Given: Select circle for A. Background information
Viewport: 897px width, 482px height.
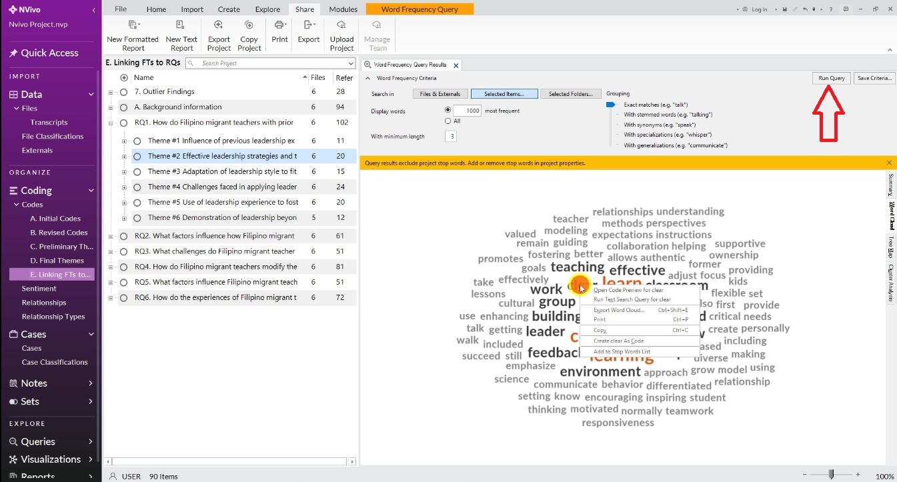Looking at the screenshot, I should [123, 107].
